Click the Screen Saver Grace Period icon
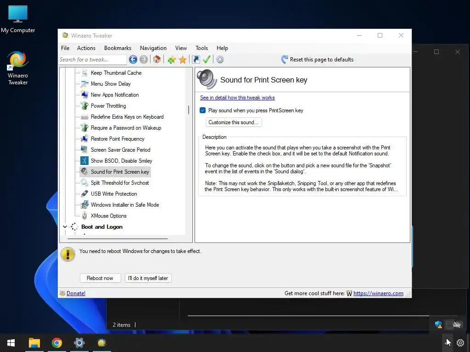 84,150
